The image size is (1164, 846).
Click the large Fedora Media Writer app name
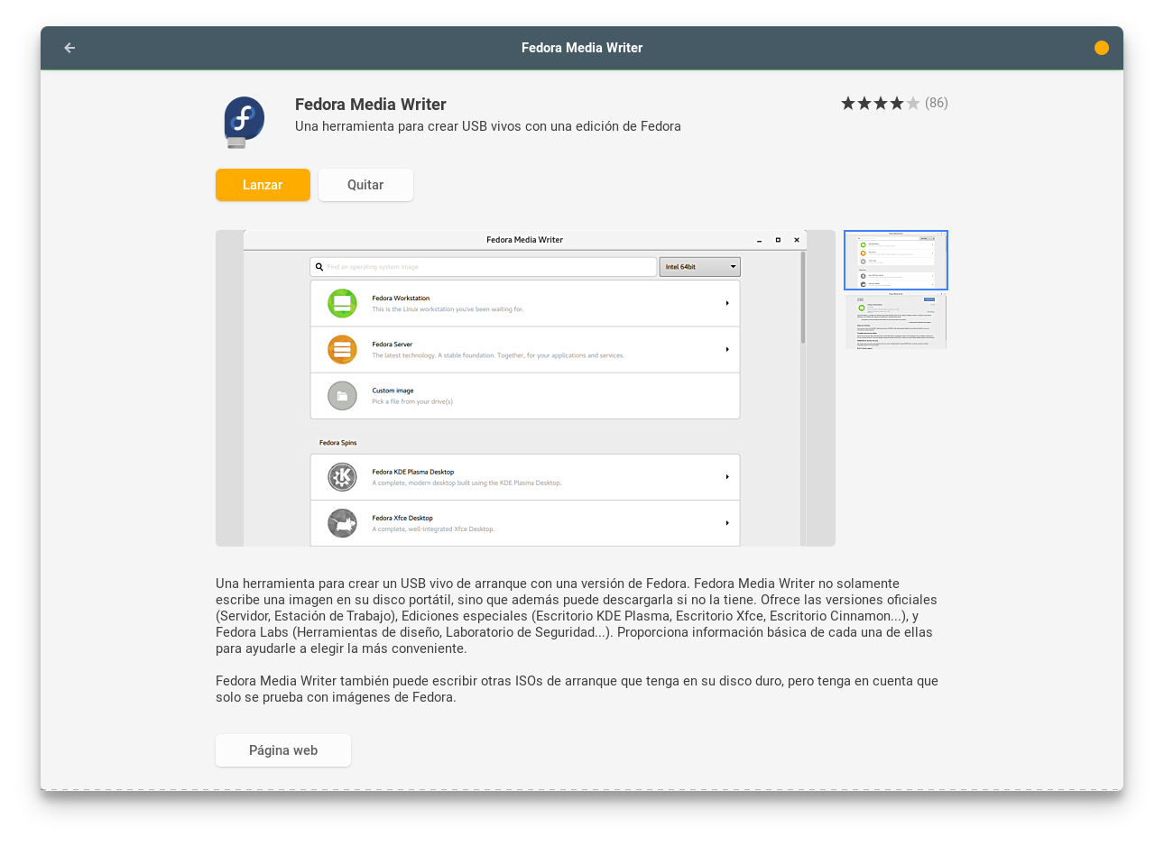pos(371,105)
